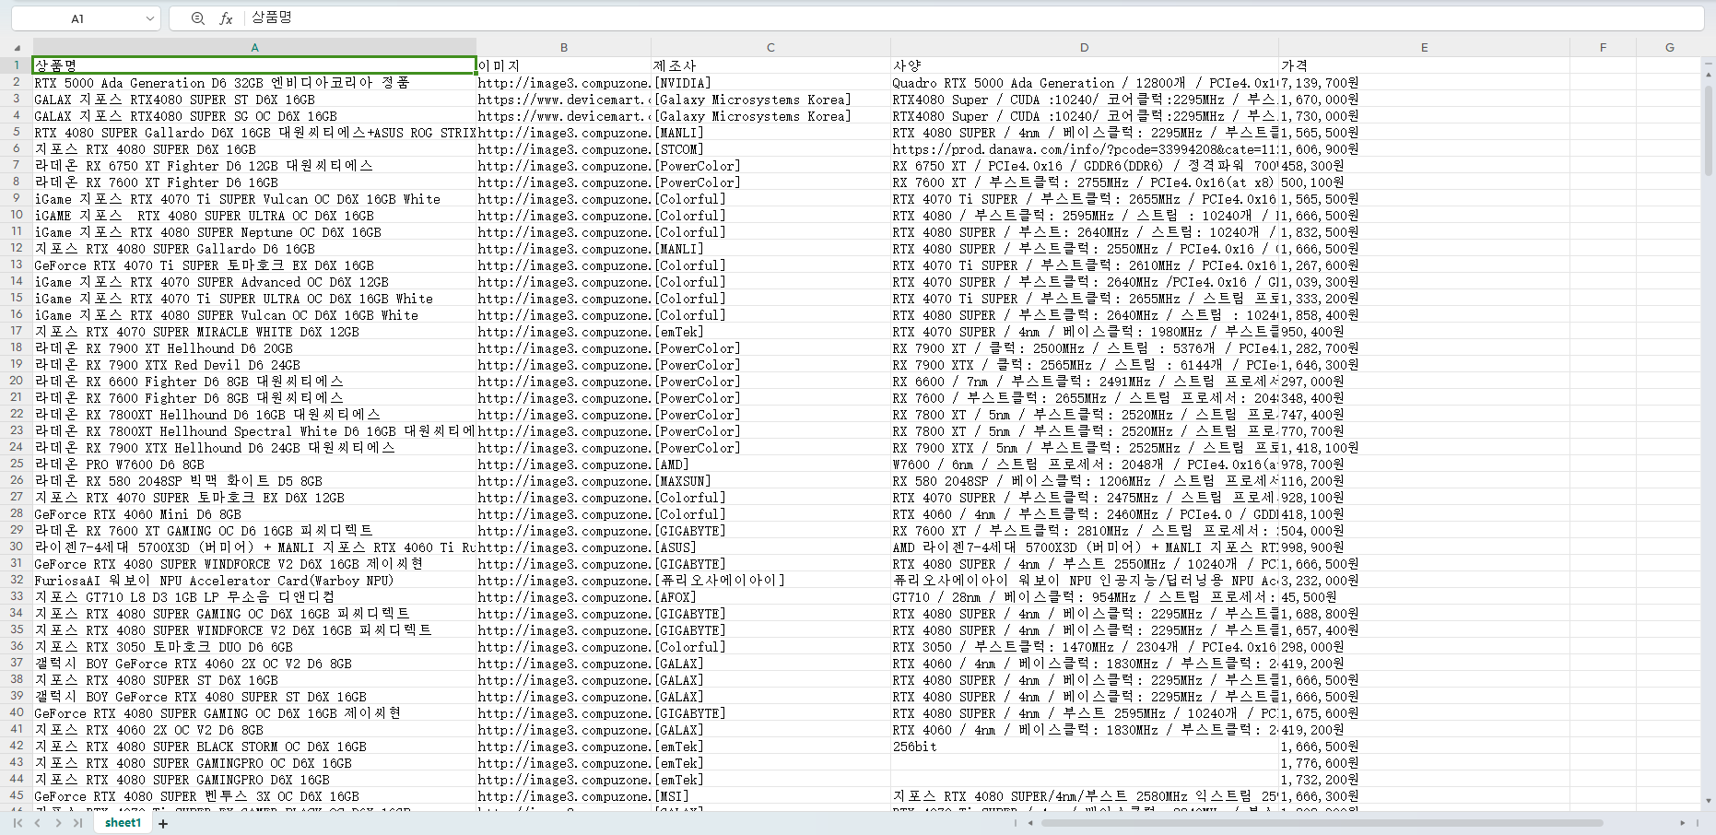
Task: Jump to first sheet navigation arrow
Action: (x=18, y=823)
